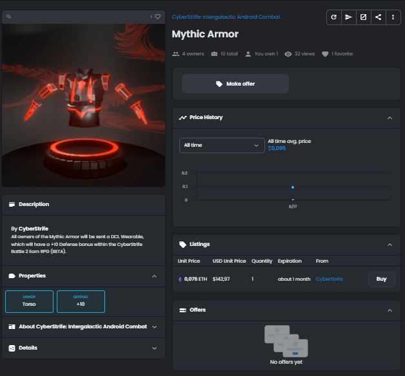Click the 10 total text
Screen dimensions: 405x376
point(229,53)
